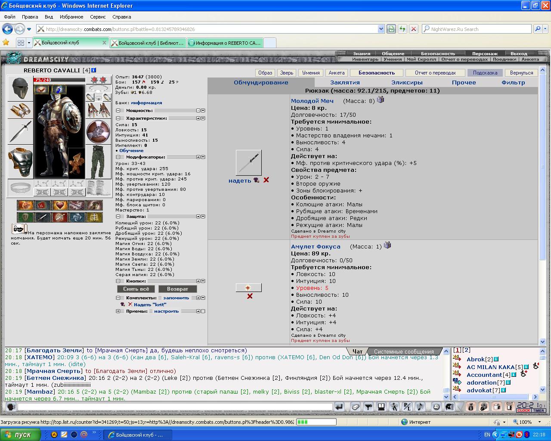
Task: Click the silence spell scroll icon
Action: click(19, 229)
